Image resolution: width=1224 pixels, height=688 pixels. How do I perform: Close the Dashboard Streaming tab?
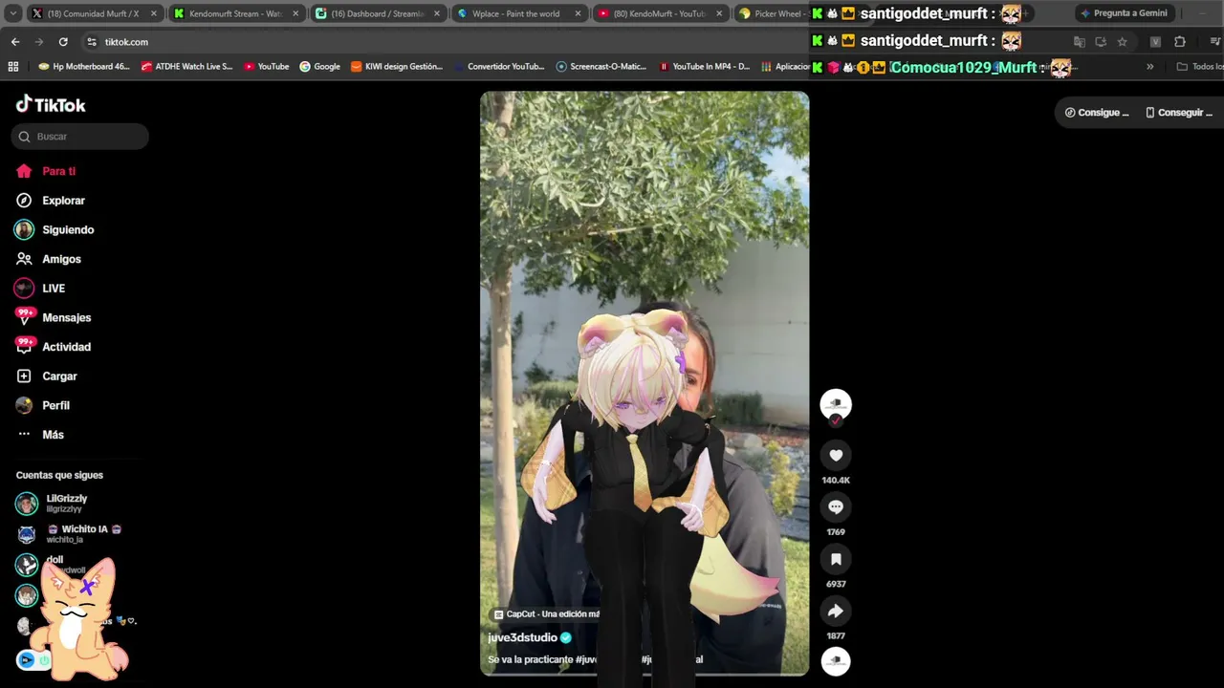coord(437,13)
